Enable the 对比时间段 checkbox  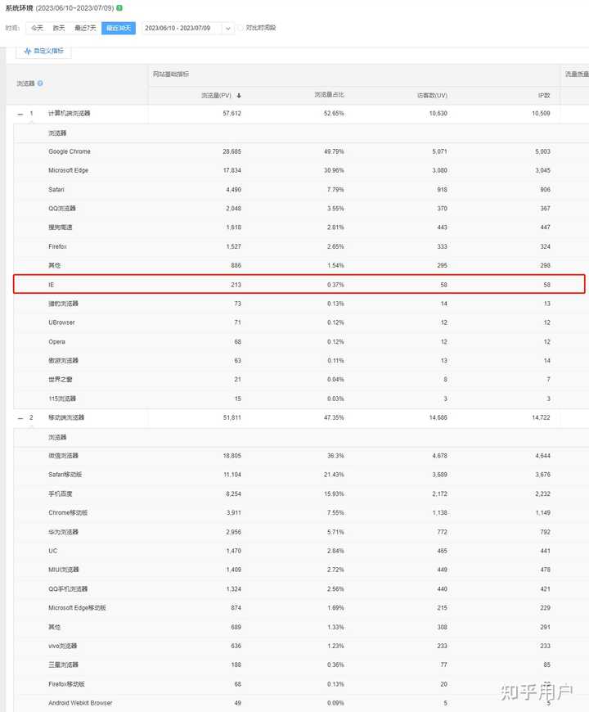click(x=241, y=28)
